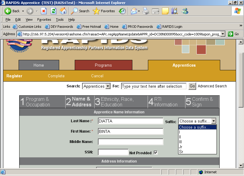Expand the Search Apprentices dropdown
This screenshot has height=176, width=244.
click(108, 86)
